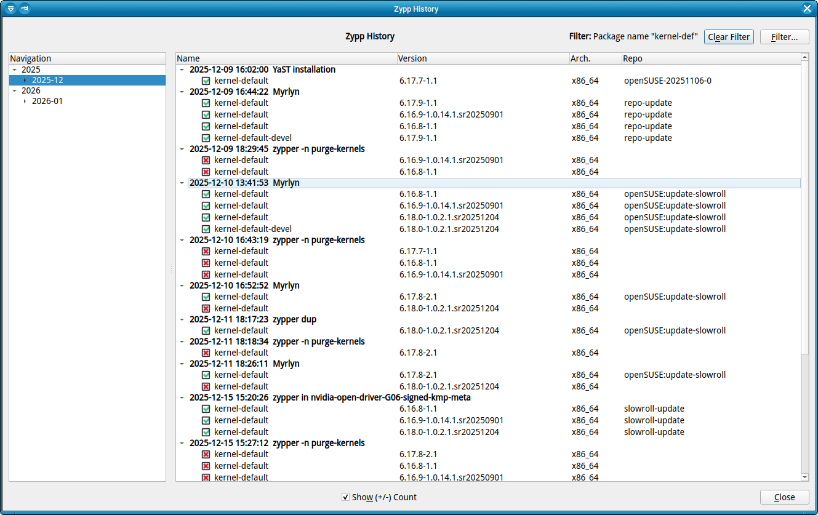Click red remove icon of 6.17.8-2.1 under 15:27:12
The image size is (818, 515).
tap(206, 454)
